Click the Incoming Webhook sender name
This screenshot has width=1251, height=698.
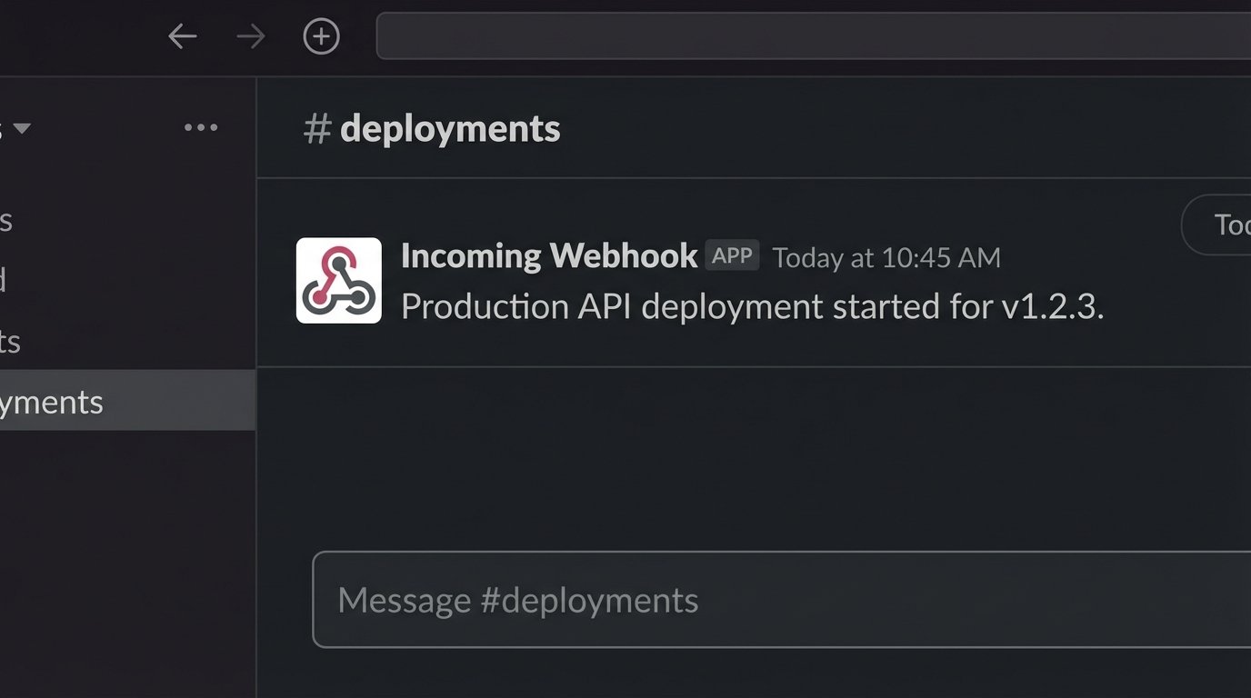click(547, 255)
